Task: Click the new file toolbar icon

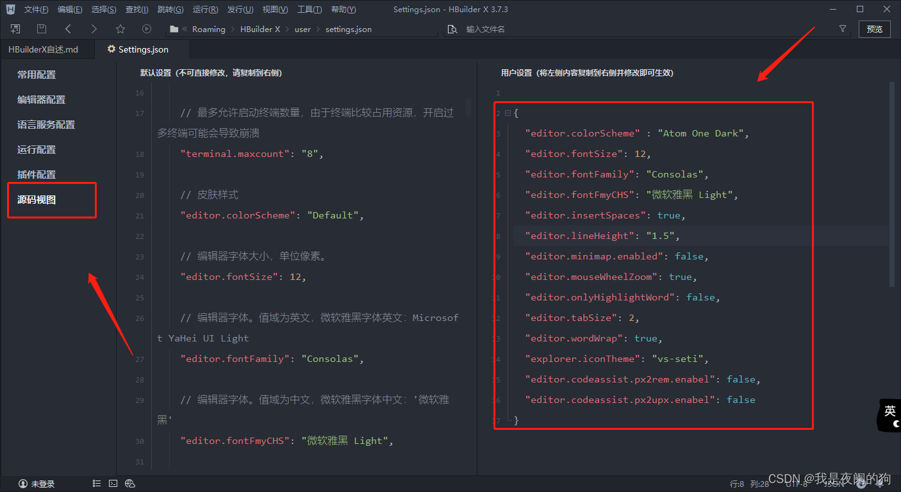Action: point(15,29)
